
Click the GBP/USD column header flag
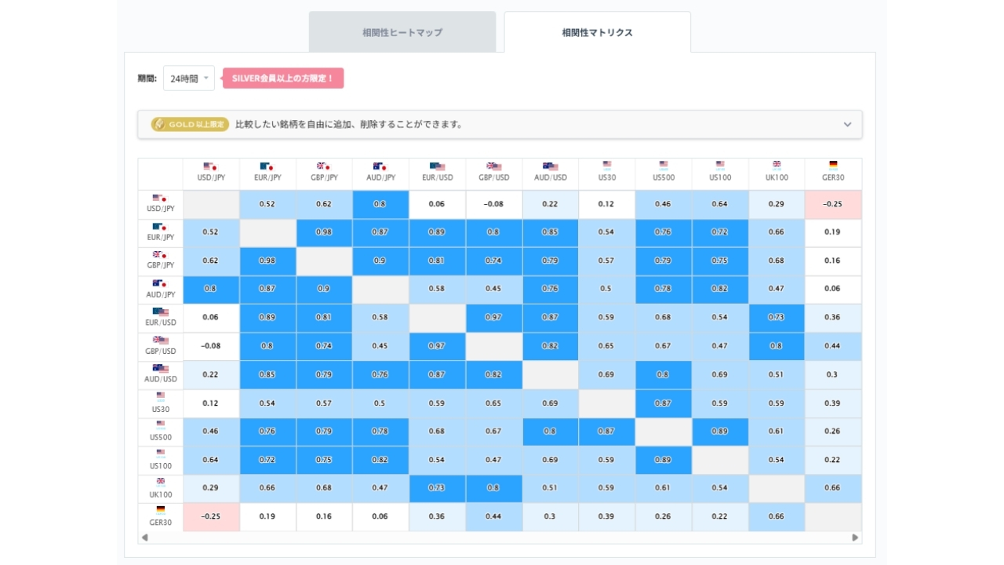tap(494, 166)
